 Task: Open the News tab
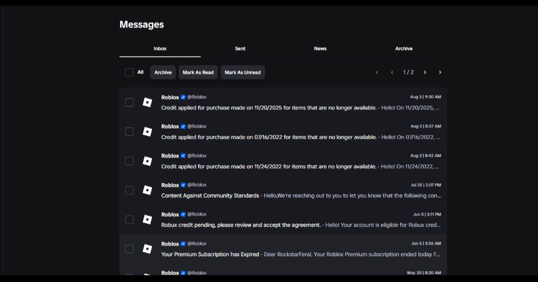(320, 49)
